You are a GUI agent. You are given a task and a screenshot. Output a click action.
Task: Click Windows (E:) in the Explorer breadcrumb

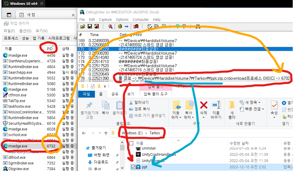pos(132,133)
